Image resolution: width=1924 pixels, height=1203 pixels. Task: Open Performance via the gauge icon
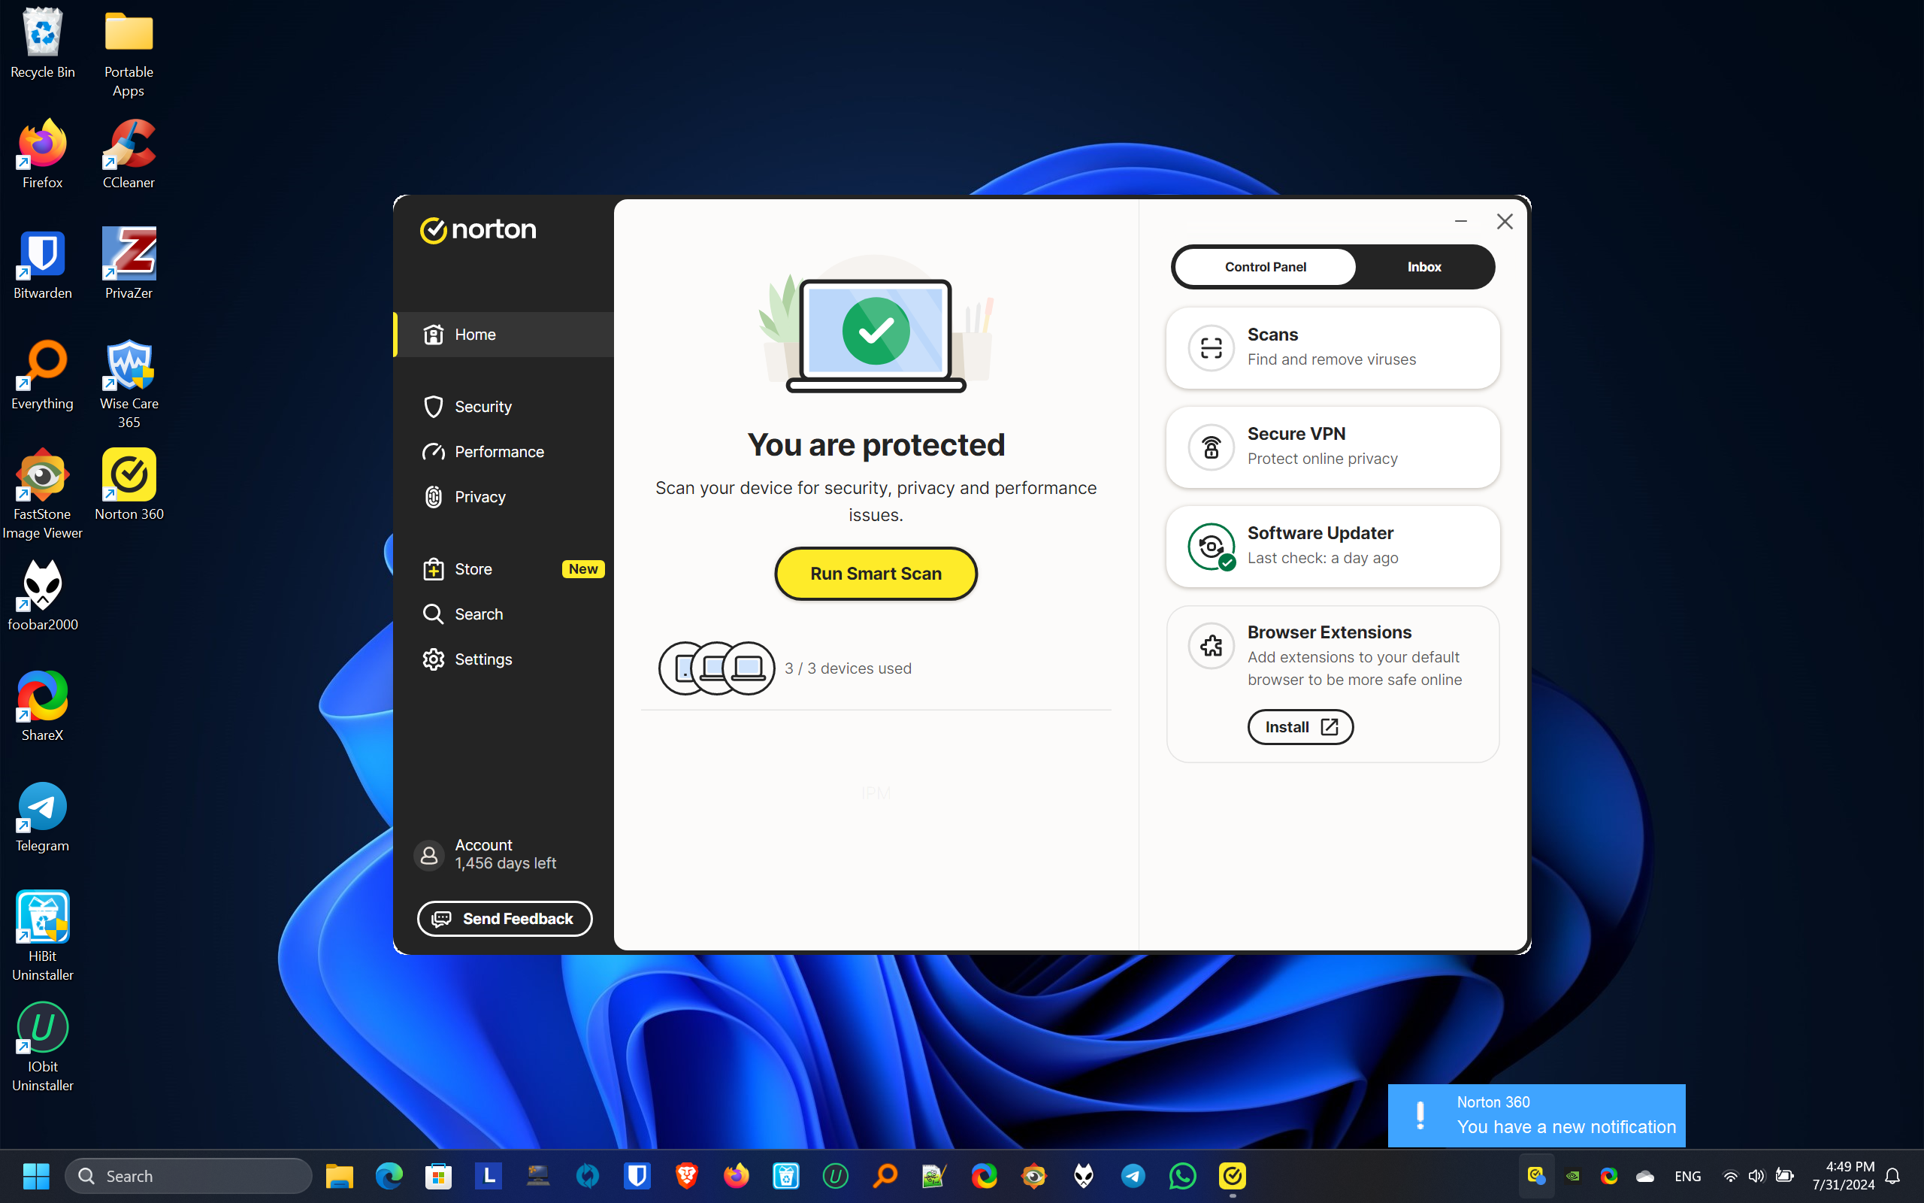(x=434, y=452)
